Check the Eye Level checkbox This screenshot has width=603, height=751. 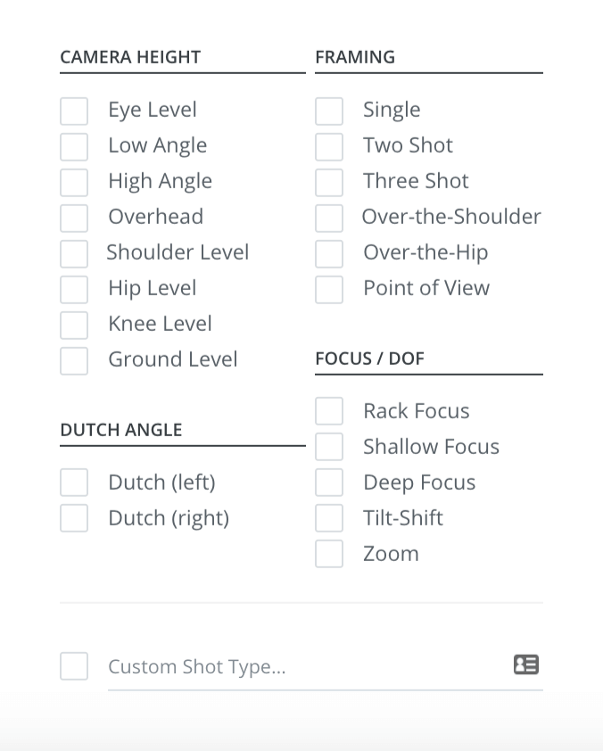[x=74, y=111]
